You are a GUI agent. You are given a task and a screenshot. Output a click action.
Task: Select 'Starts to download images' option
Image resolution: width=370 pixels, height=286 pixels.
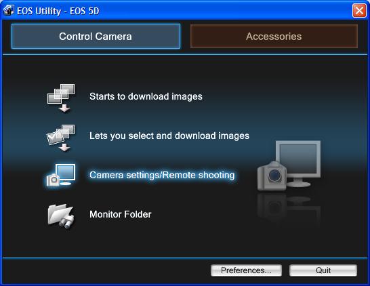click(146, 96)
